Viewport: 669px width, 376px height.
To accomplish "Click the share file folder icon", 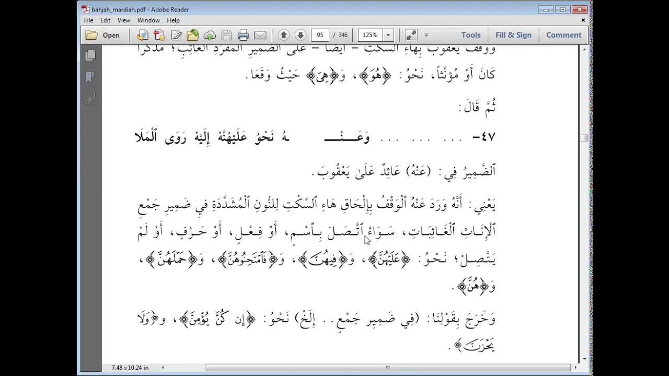I will click(193, 35).
